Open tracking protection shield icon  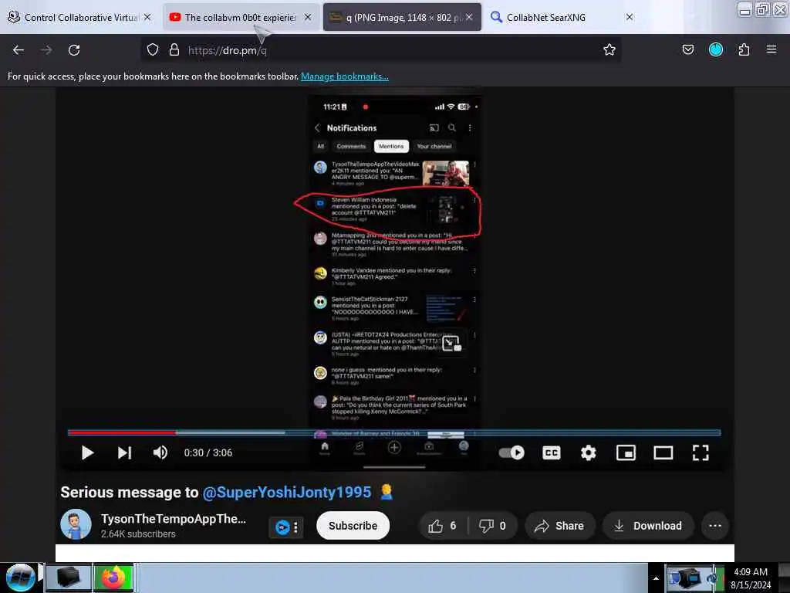153,50
